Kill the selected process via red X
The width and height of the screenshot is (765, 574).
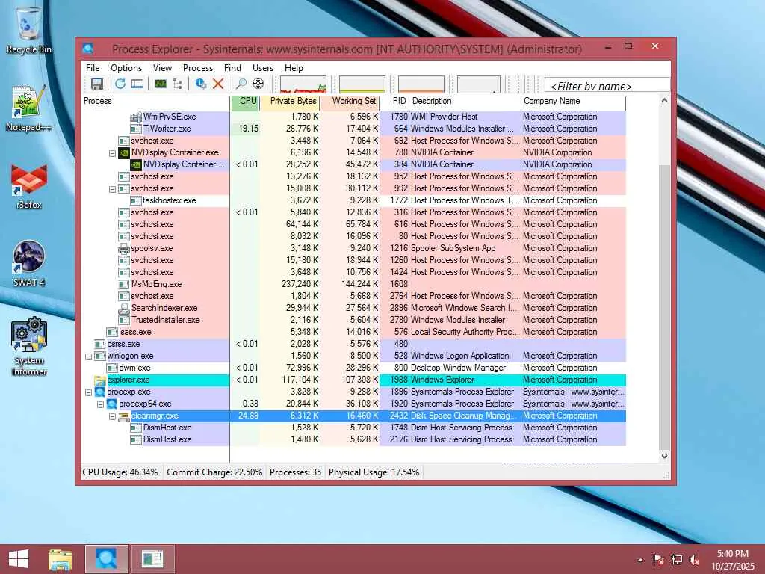pos(218,84)
